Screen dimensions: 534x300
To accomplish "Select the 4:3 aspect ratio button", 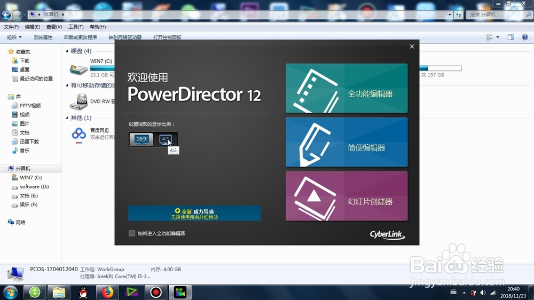I will coord(166,139).
